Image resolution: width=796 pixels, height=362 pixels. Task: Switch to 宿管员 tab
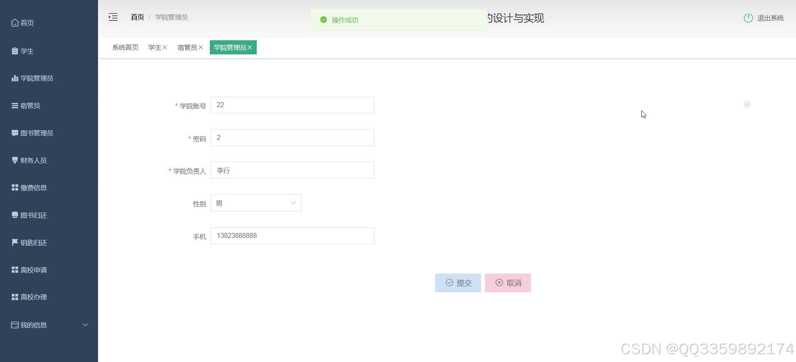pos(187,47)
